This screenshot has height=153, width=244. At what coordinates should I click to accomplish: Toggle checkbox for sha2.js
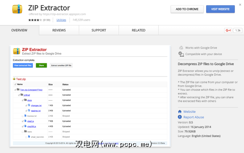[x=23, y=121]
